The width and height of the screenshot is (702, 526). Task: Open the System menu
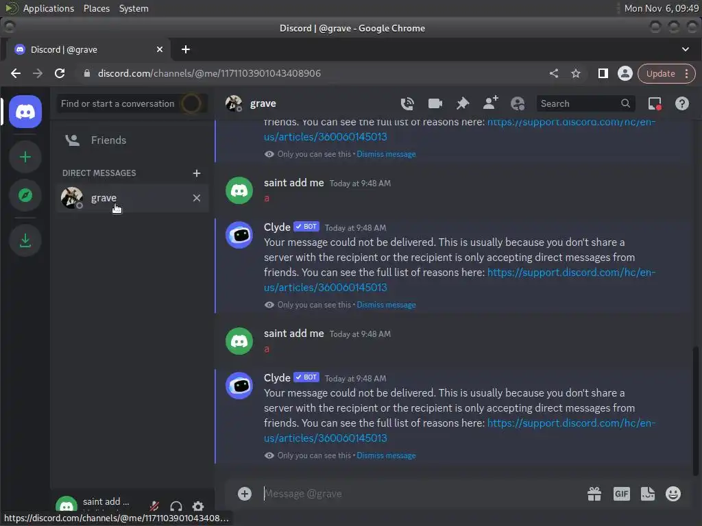point(134,8)
